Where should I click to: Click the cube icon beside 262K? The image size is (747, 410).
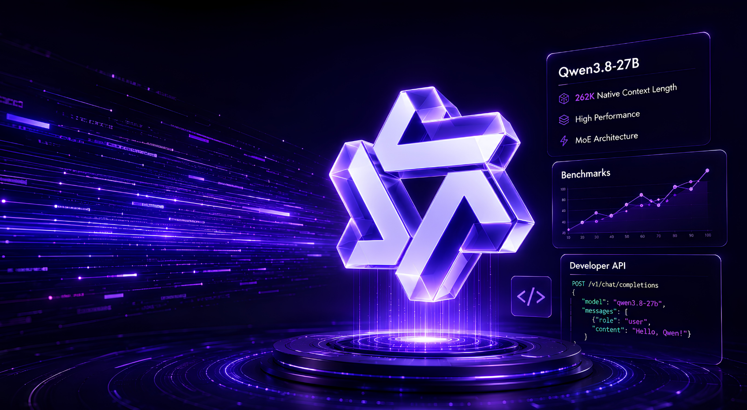pos(564,98)
